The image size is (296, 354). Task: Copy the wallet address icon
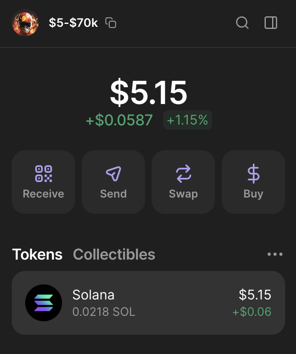[x=111, y=23]
